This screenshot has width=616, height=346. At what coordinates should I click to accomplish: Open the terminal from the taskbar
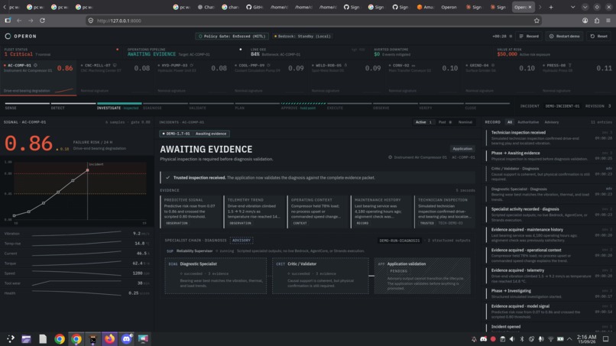click(x=93, y=338)
